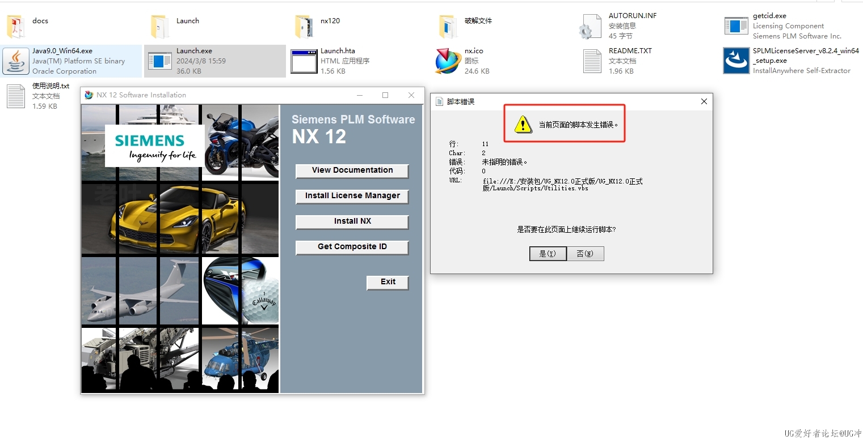Select the file name Launch.hta text
The image size is (863, 440).
tap(338, 51)
